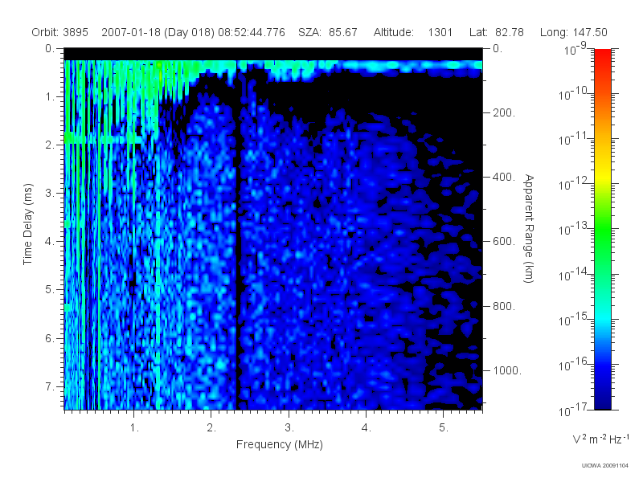Click the Frequency (MHz) axis title
This screenshot has width=643, height=482.
pyautogui.click(x=279, y=444)
